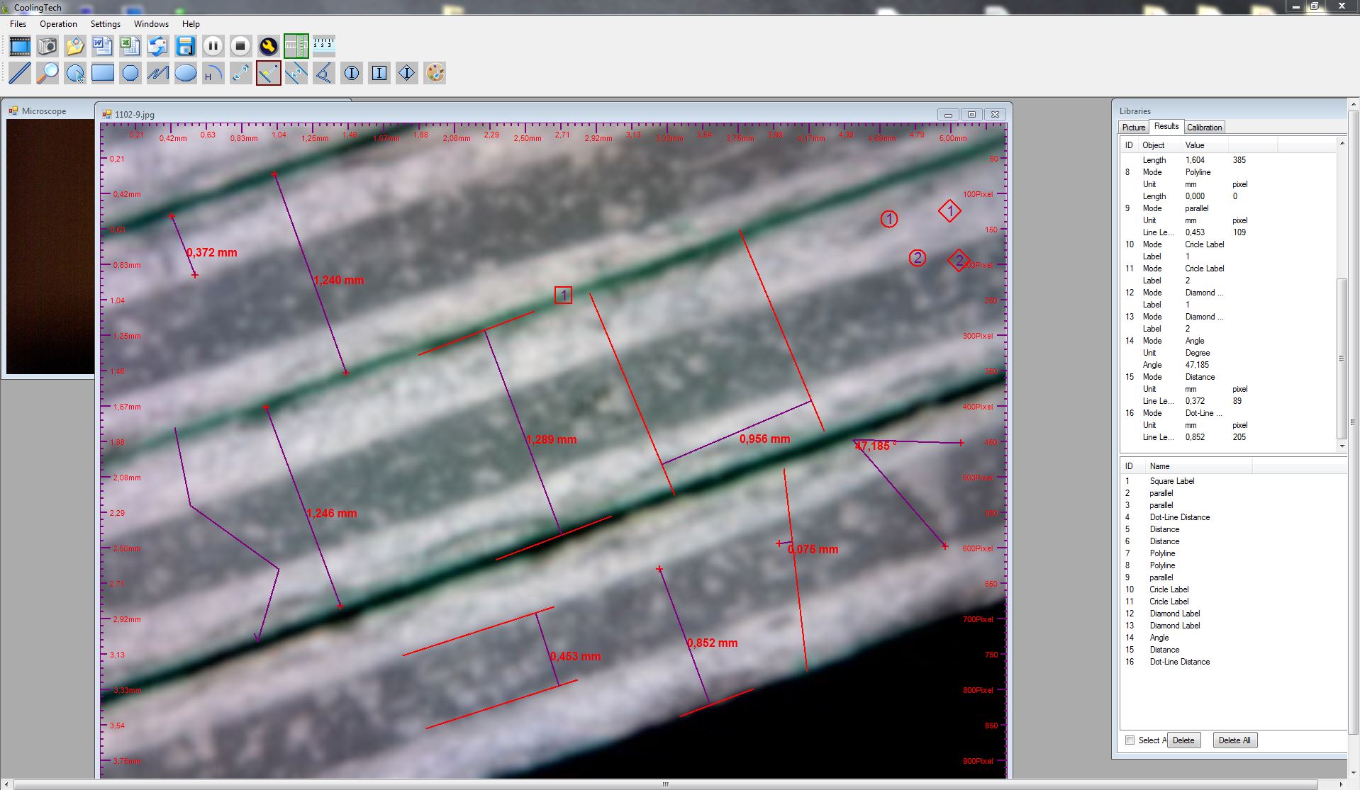The image size is (1360, 790).
Task: Click the video filmstrip icon
Action: pyautogui.click(x=20, y=47)
